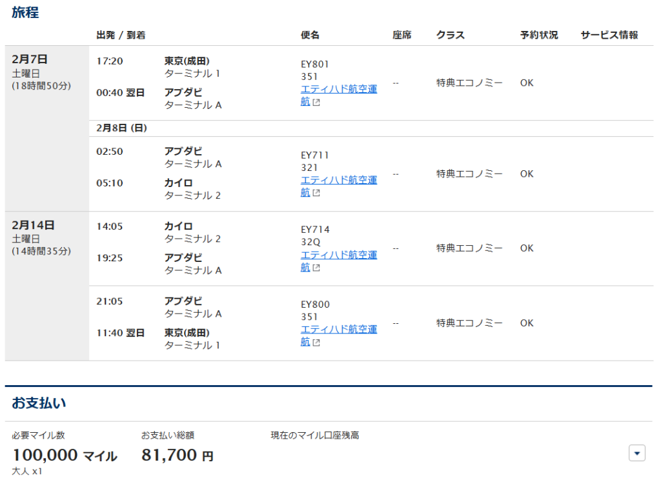The image size is (661, 478).
Task: Click the 予約状況 column header
Action: tap(538, 35)
